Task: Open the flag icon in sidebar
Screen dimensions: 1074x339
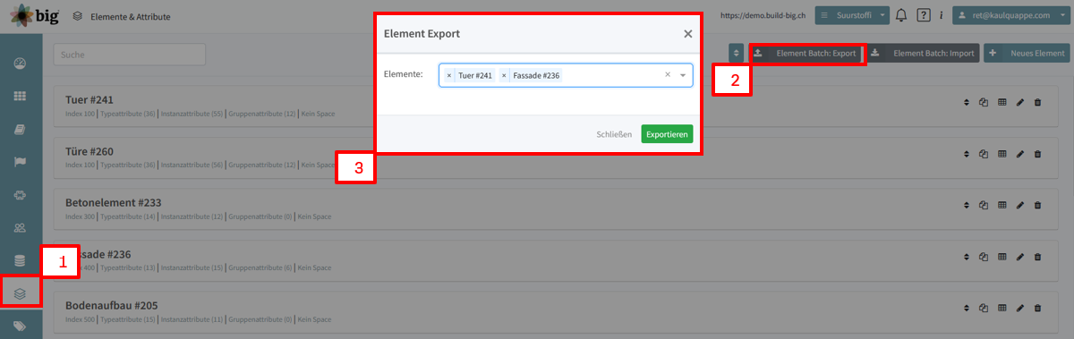Action: pos(20,162)
